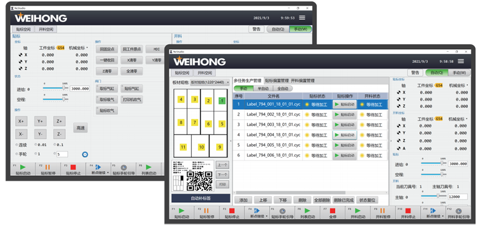This screenshot has height=225, width=477.
Task: Click the F12 开料手轮引导 handwheel icon
Action: pyautogui.click(x=457, y=211)
